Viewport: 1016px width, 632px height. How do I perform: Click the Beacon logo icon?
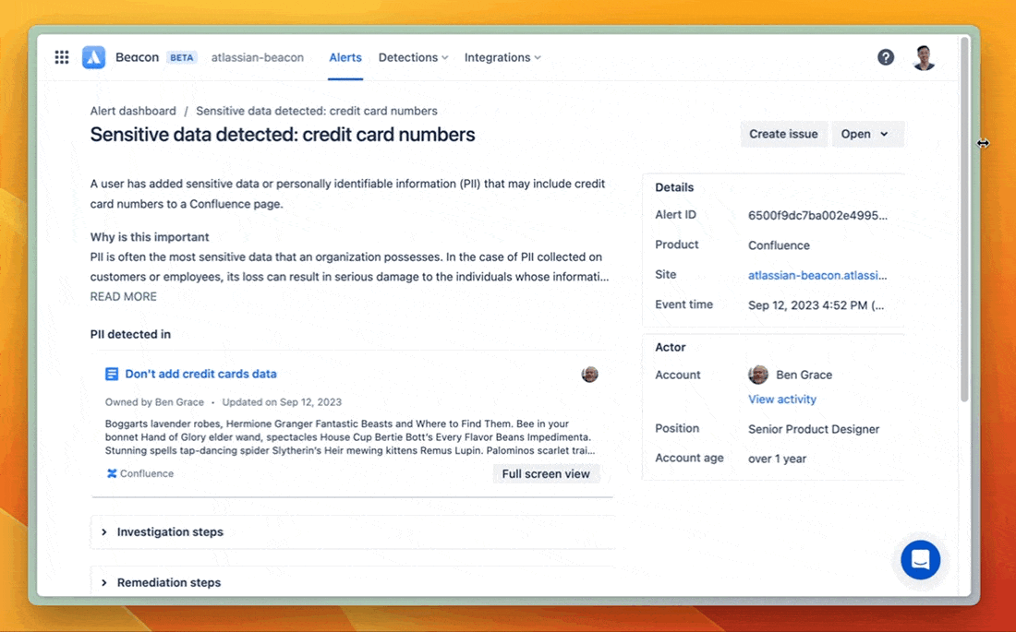click(94, 57)
